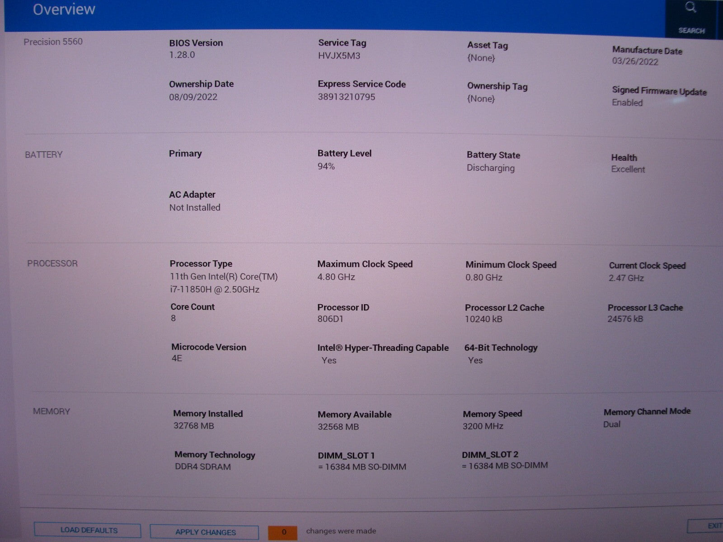The width and height of the screenshot is (723, 542).
Task: Click the BATTERY section heading
Action: click(44, 154)
